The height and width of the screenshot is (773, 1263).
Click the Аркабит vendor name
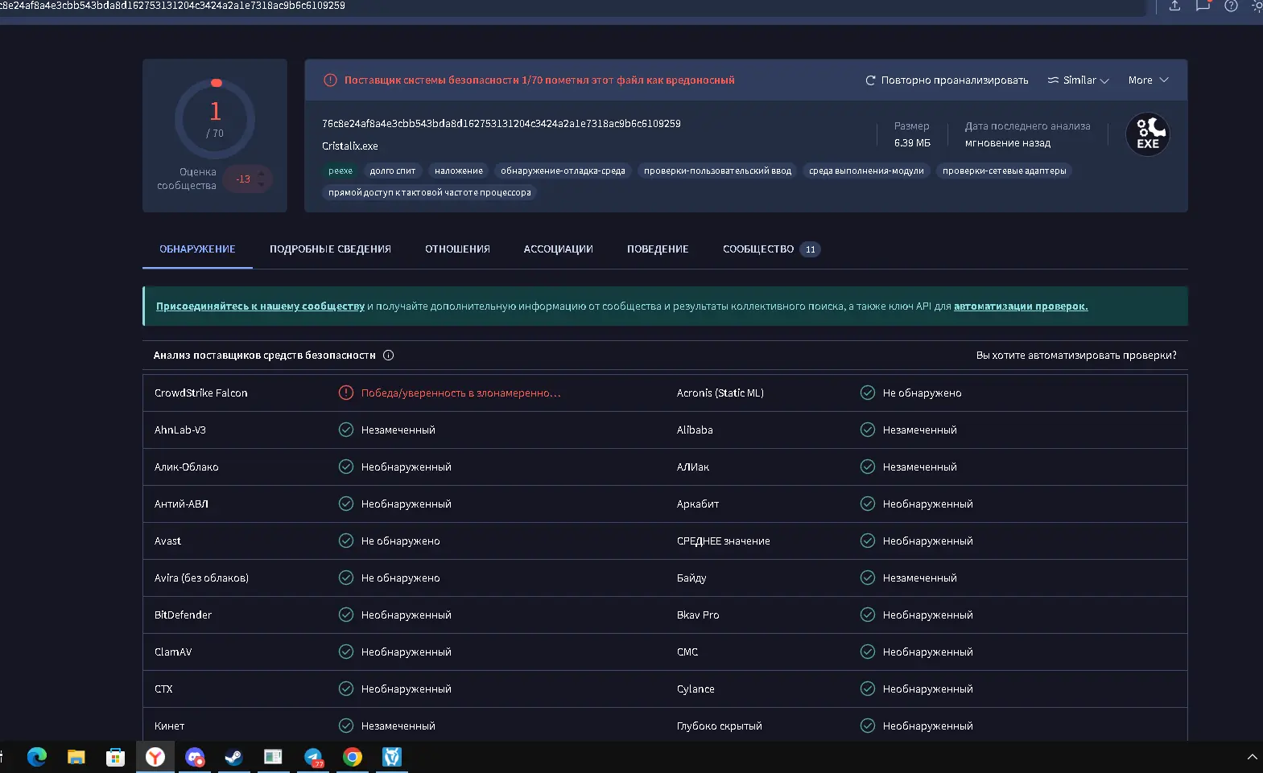click(698, 504)
